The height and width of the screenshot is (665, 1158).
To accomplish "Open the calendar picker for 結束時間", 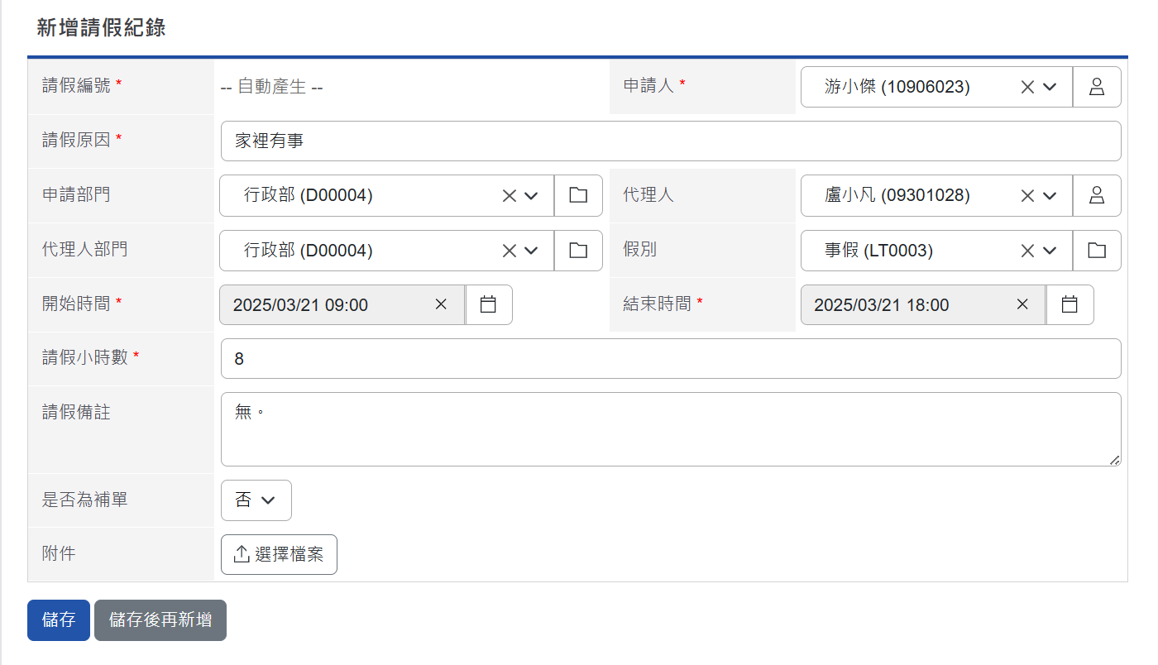I will [x=1070, y=304].
